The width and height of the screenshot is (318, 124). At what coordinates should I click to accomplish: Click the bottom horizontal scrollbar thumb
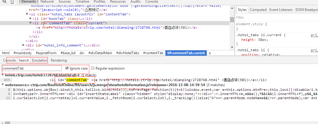(x=7, y=123)
